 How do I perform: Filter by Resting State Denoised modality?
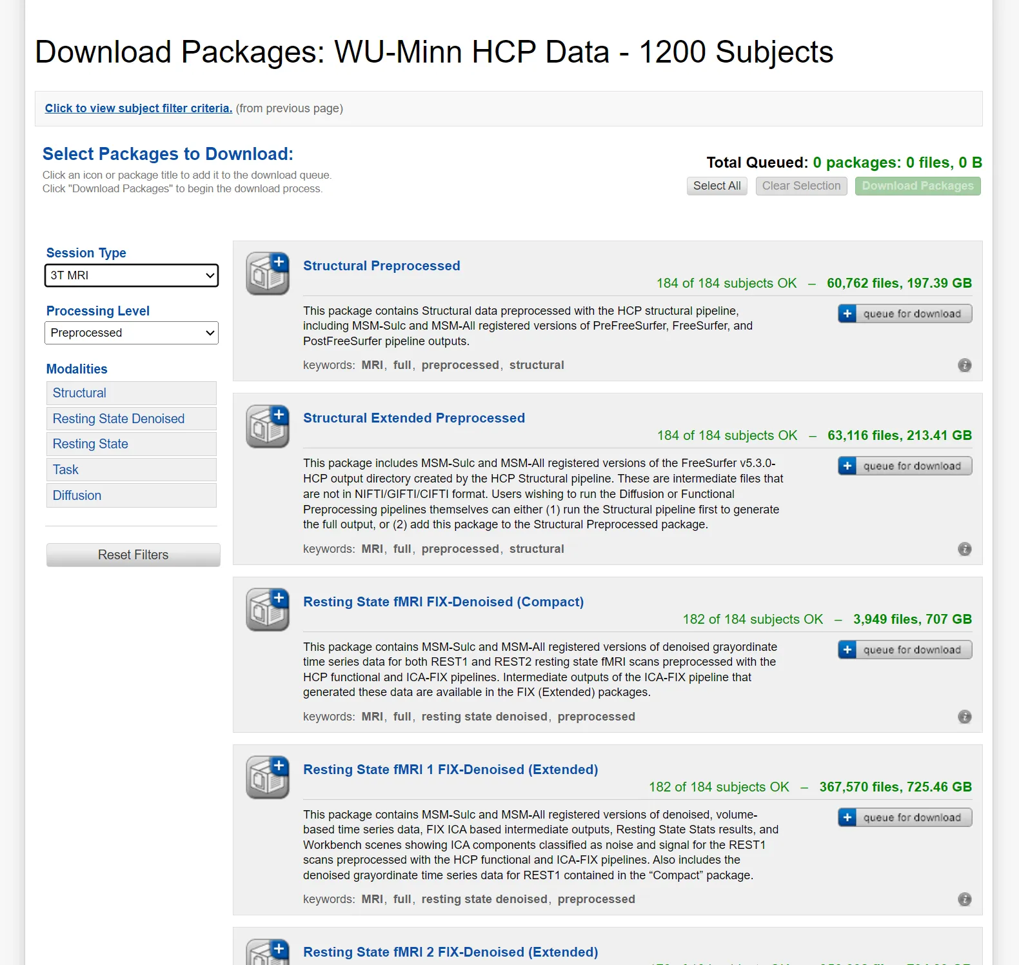(x=132, y=419)
